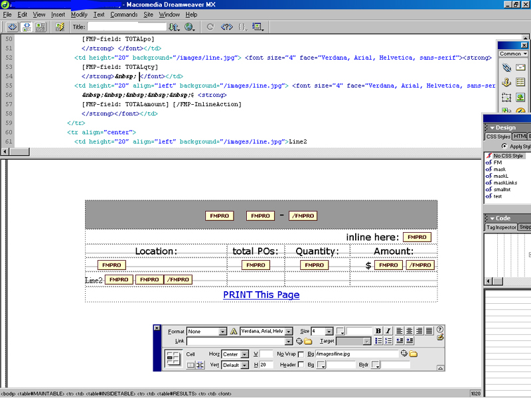The image size is (531, 398).
Task: Click the PRINT This Page link
Action: point(261,295)
